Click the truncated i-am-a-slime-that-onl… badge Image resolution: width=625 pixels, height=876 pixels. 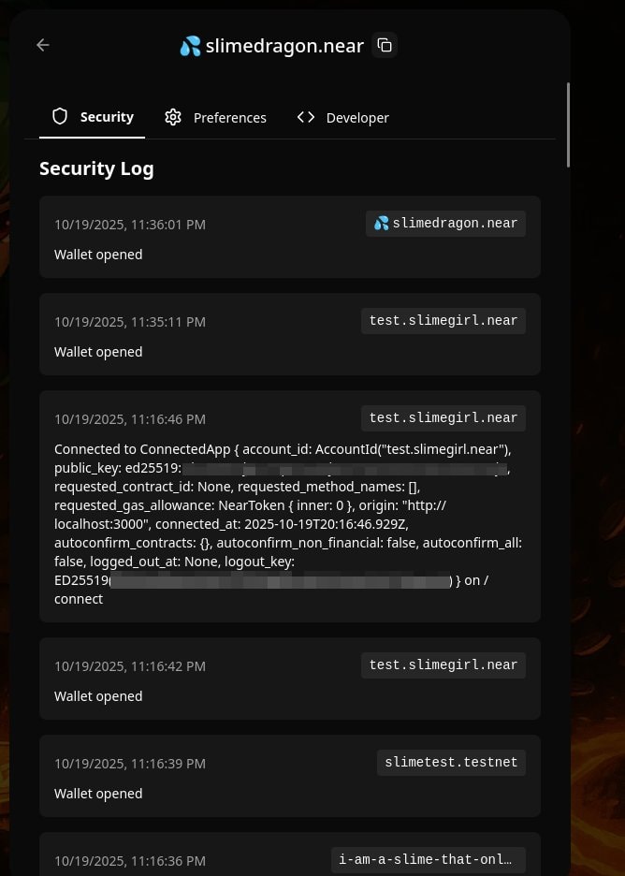[x=427, y=860]
